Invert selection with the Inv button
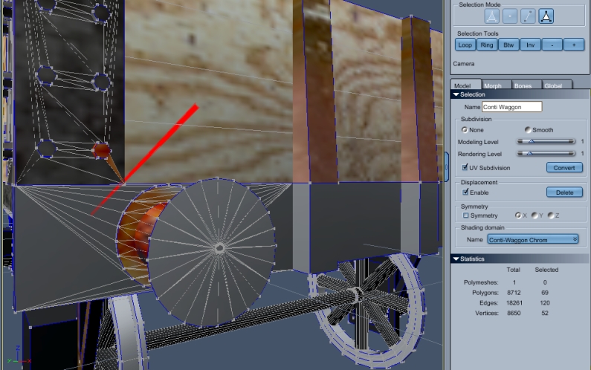The image size is (591, 370). point(530,45)
